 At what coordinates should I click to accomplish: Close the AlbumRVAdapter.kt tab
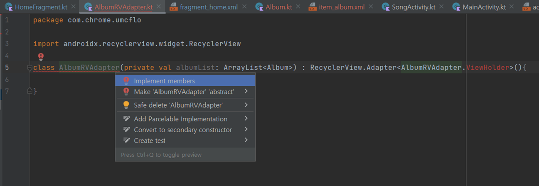159,7
